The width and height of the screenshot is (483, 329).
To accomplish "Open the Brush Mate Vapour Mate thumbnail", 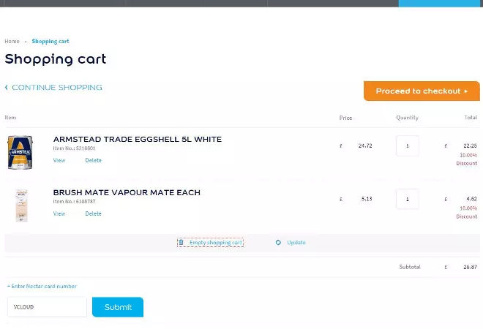I will [x=20, y=205].
